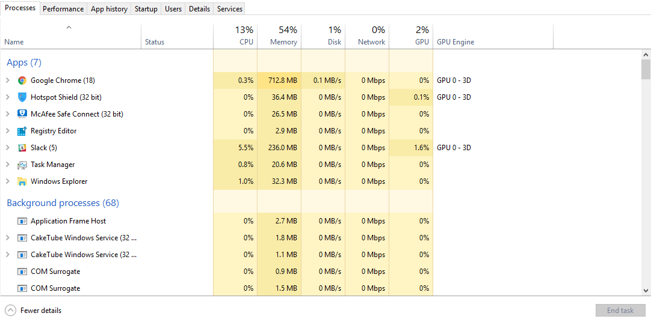Screen dimensions: 651x325
Task: Select the Apps (7) group heading
Action: tap(24, 62)
